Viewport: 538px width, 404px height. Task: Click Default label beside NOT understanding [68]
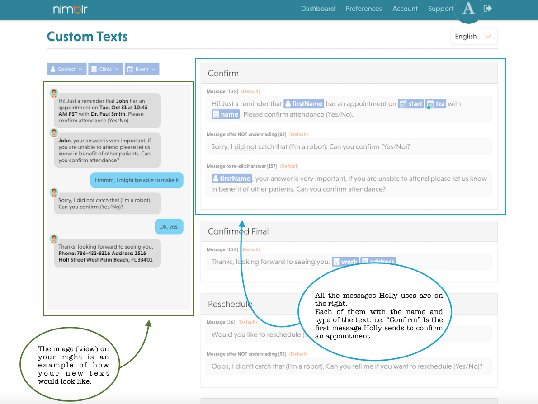coord(298,134)
